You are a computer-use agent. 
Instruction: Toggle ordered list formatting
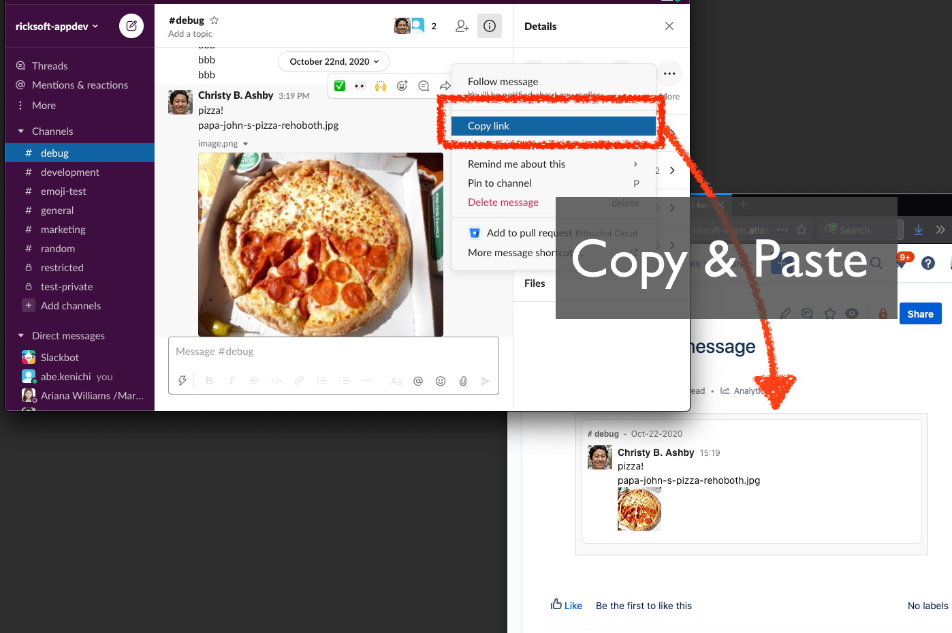(321, 381)
